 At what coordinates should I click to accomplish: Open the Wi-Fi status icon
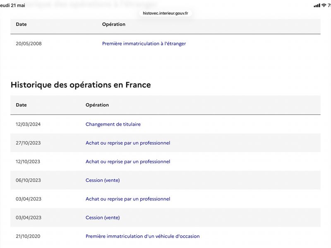pos(324,5)
